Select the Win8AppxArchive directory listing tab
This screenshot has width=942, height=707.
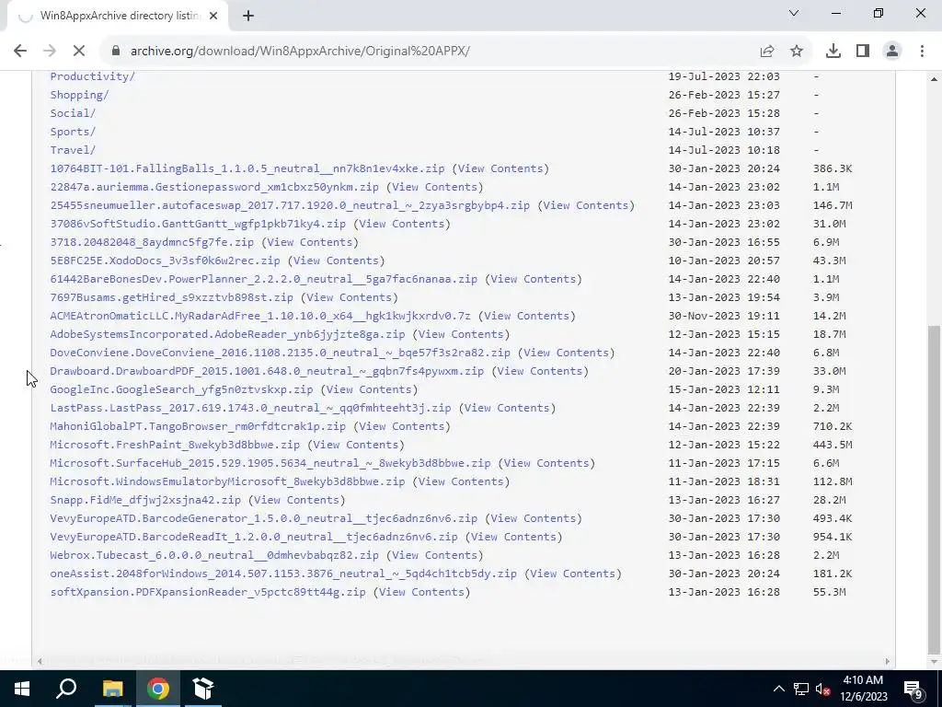(x=118, y=17)
